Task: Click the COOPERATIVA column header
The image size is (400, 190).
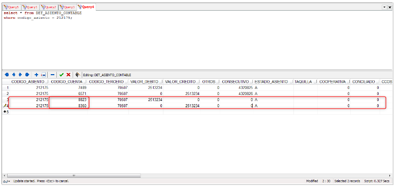Action: point(334,82)
